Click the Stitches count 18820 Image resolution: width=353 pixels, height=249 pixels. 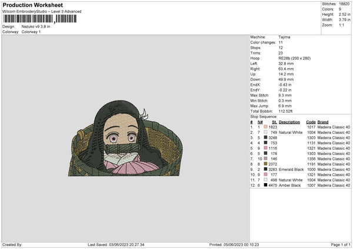[344, 4]
